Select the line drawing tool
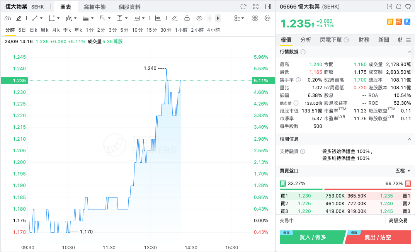415x252 pixels. 35,18
